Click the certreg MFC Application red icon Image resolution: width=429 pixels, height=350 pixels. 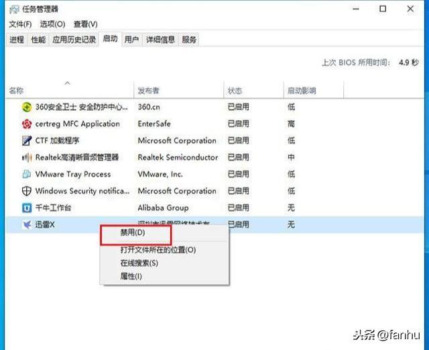click(x=27, y=124)
